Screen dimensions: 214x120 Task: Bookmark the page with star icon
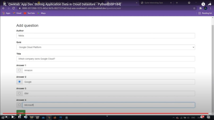click(x=194, y=8)
